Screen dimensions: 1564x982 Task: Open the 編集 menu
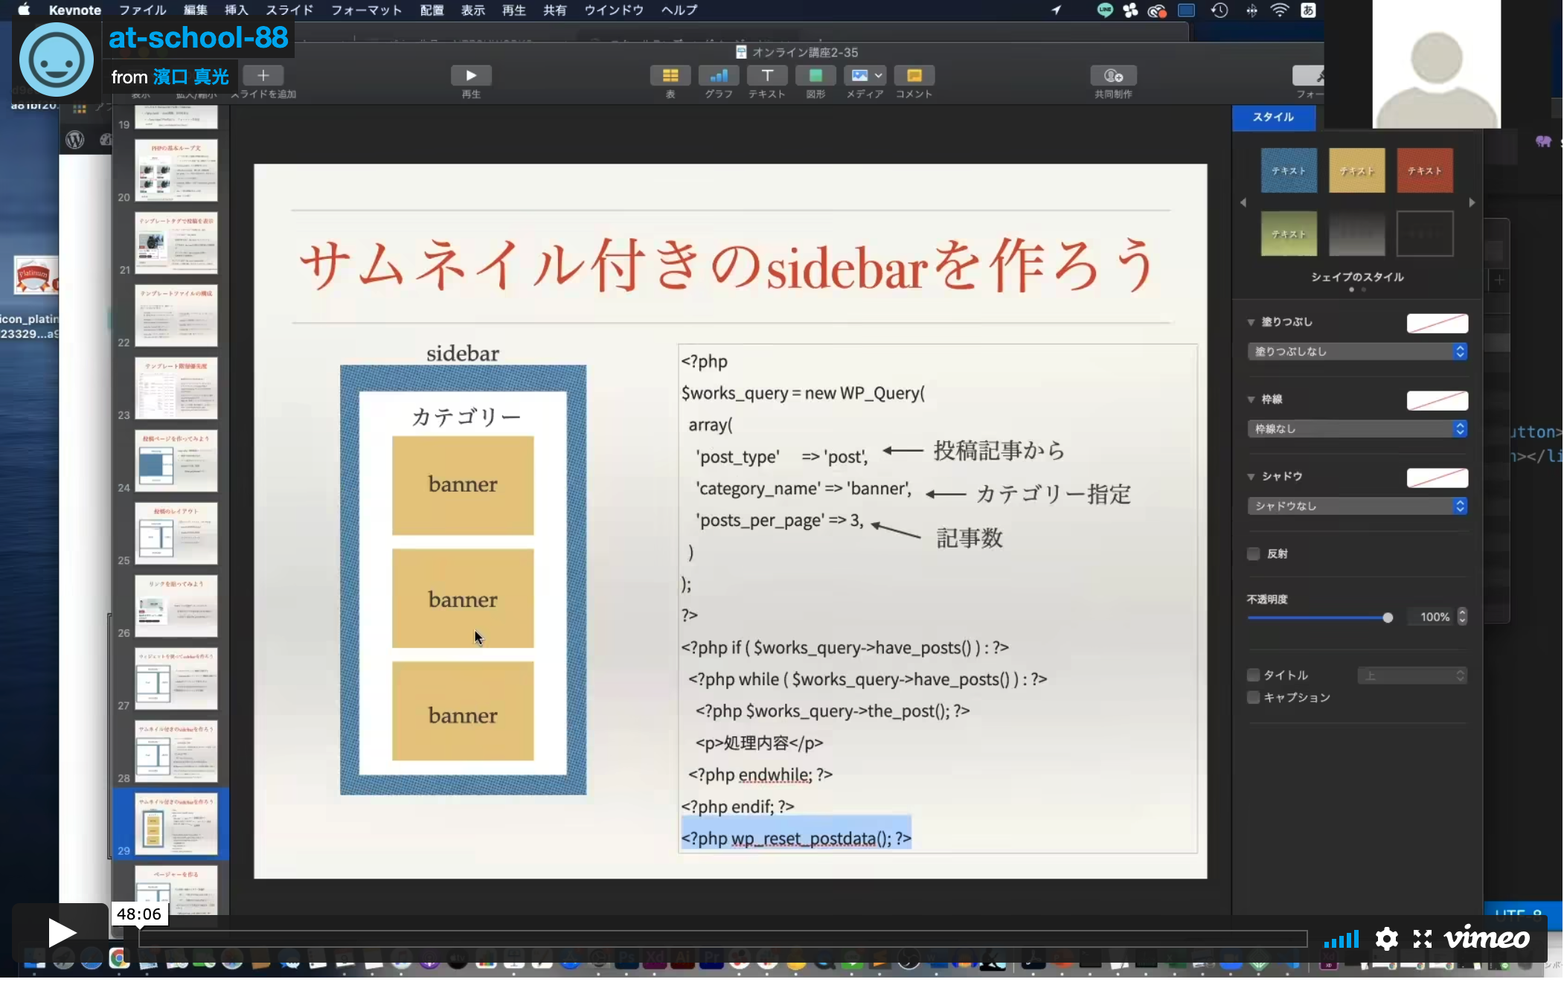(x=196, y=10)
